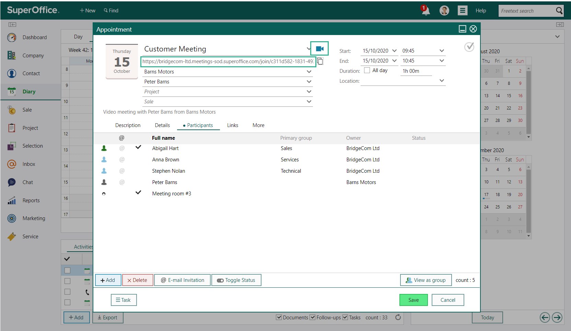The height and width of the screenshot is (331, 571).
Task: Open the Marketing navigator icon
Action: click(12, 218)
